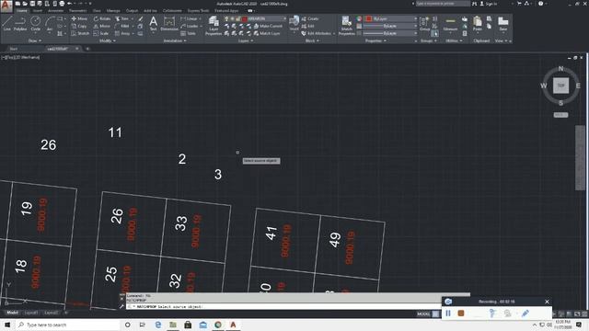
Task: Expand the Properties panel
Action: tap(375, 40)
